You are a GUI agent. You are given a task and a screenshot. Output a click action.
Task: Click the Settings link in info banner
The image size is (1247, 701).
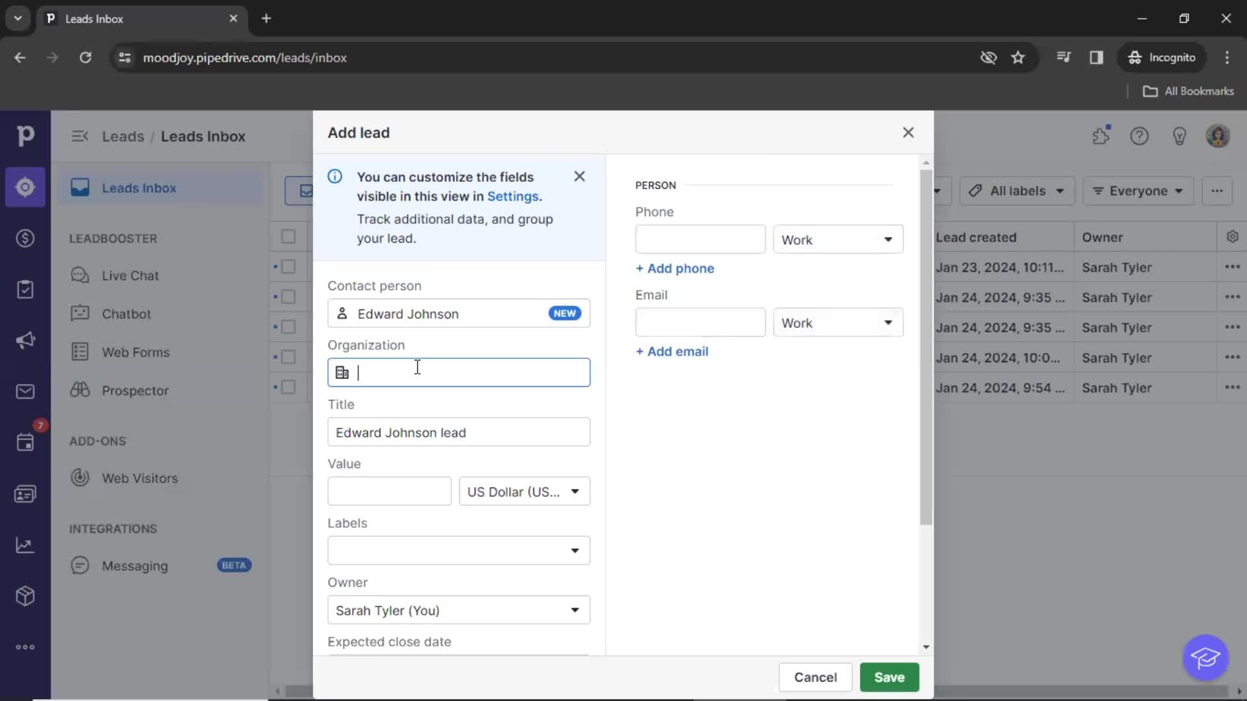pos(512,196)
